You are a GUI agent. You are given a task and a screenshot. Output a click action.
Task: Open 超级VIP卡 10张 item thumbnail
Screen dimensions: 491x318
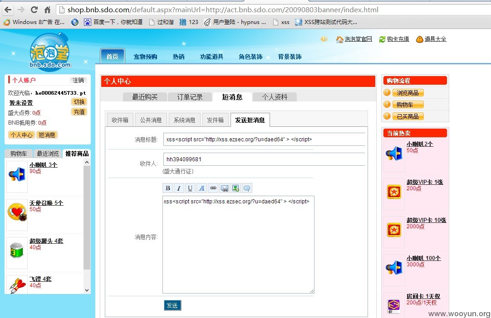(x=394, y=231)
